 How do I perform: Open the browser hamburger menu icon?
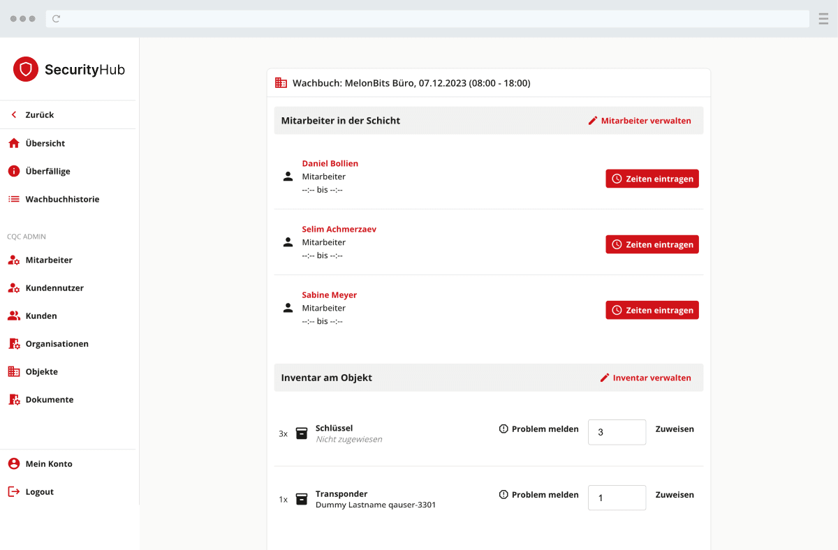coord(823,19)
